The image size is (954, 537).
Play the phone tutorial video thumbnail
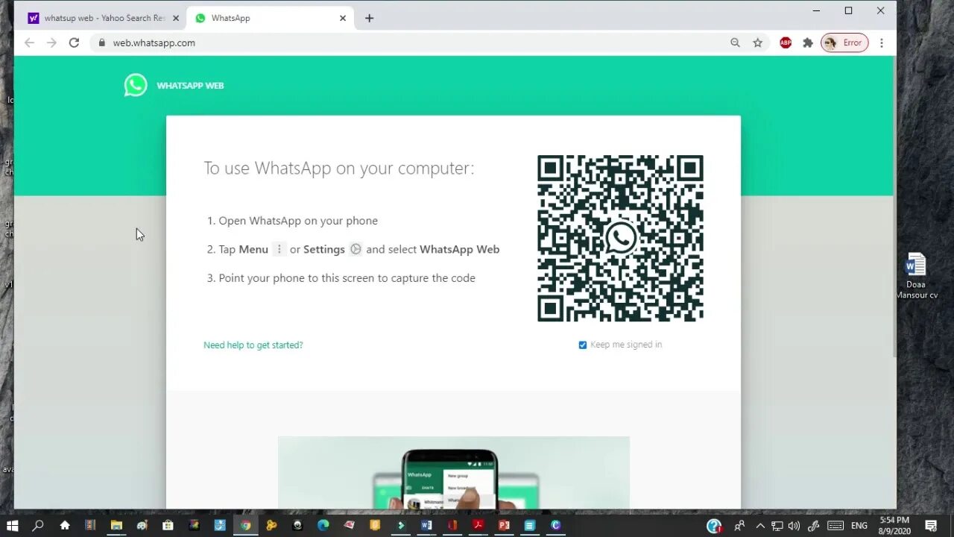[x=453, y=473]
